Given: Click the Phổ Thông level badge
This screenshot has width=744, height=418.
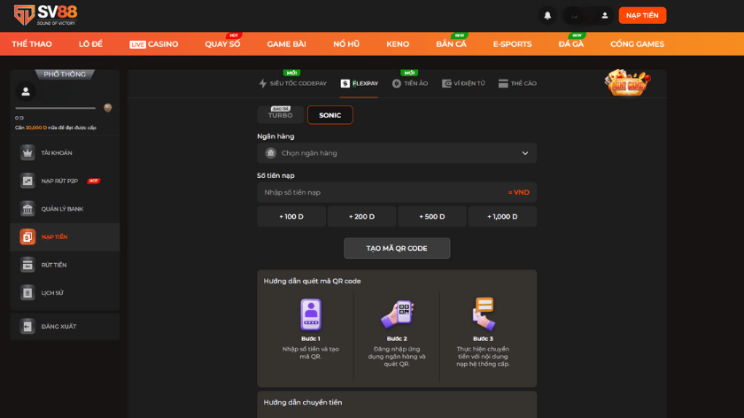Looking at the screenshot, I should pyautogui.click(x=65, y=74).
